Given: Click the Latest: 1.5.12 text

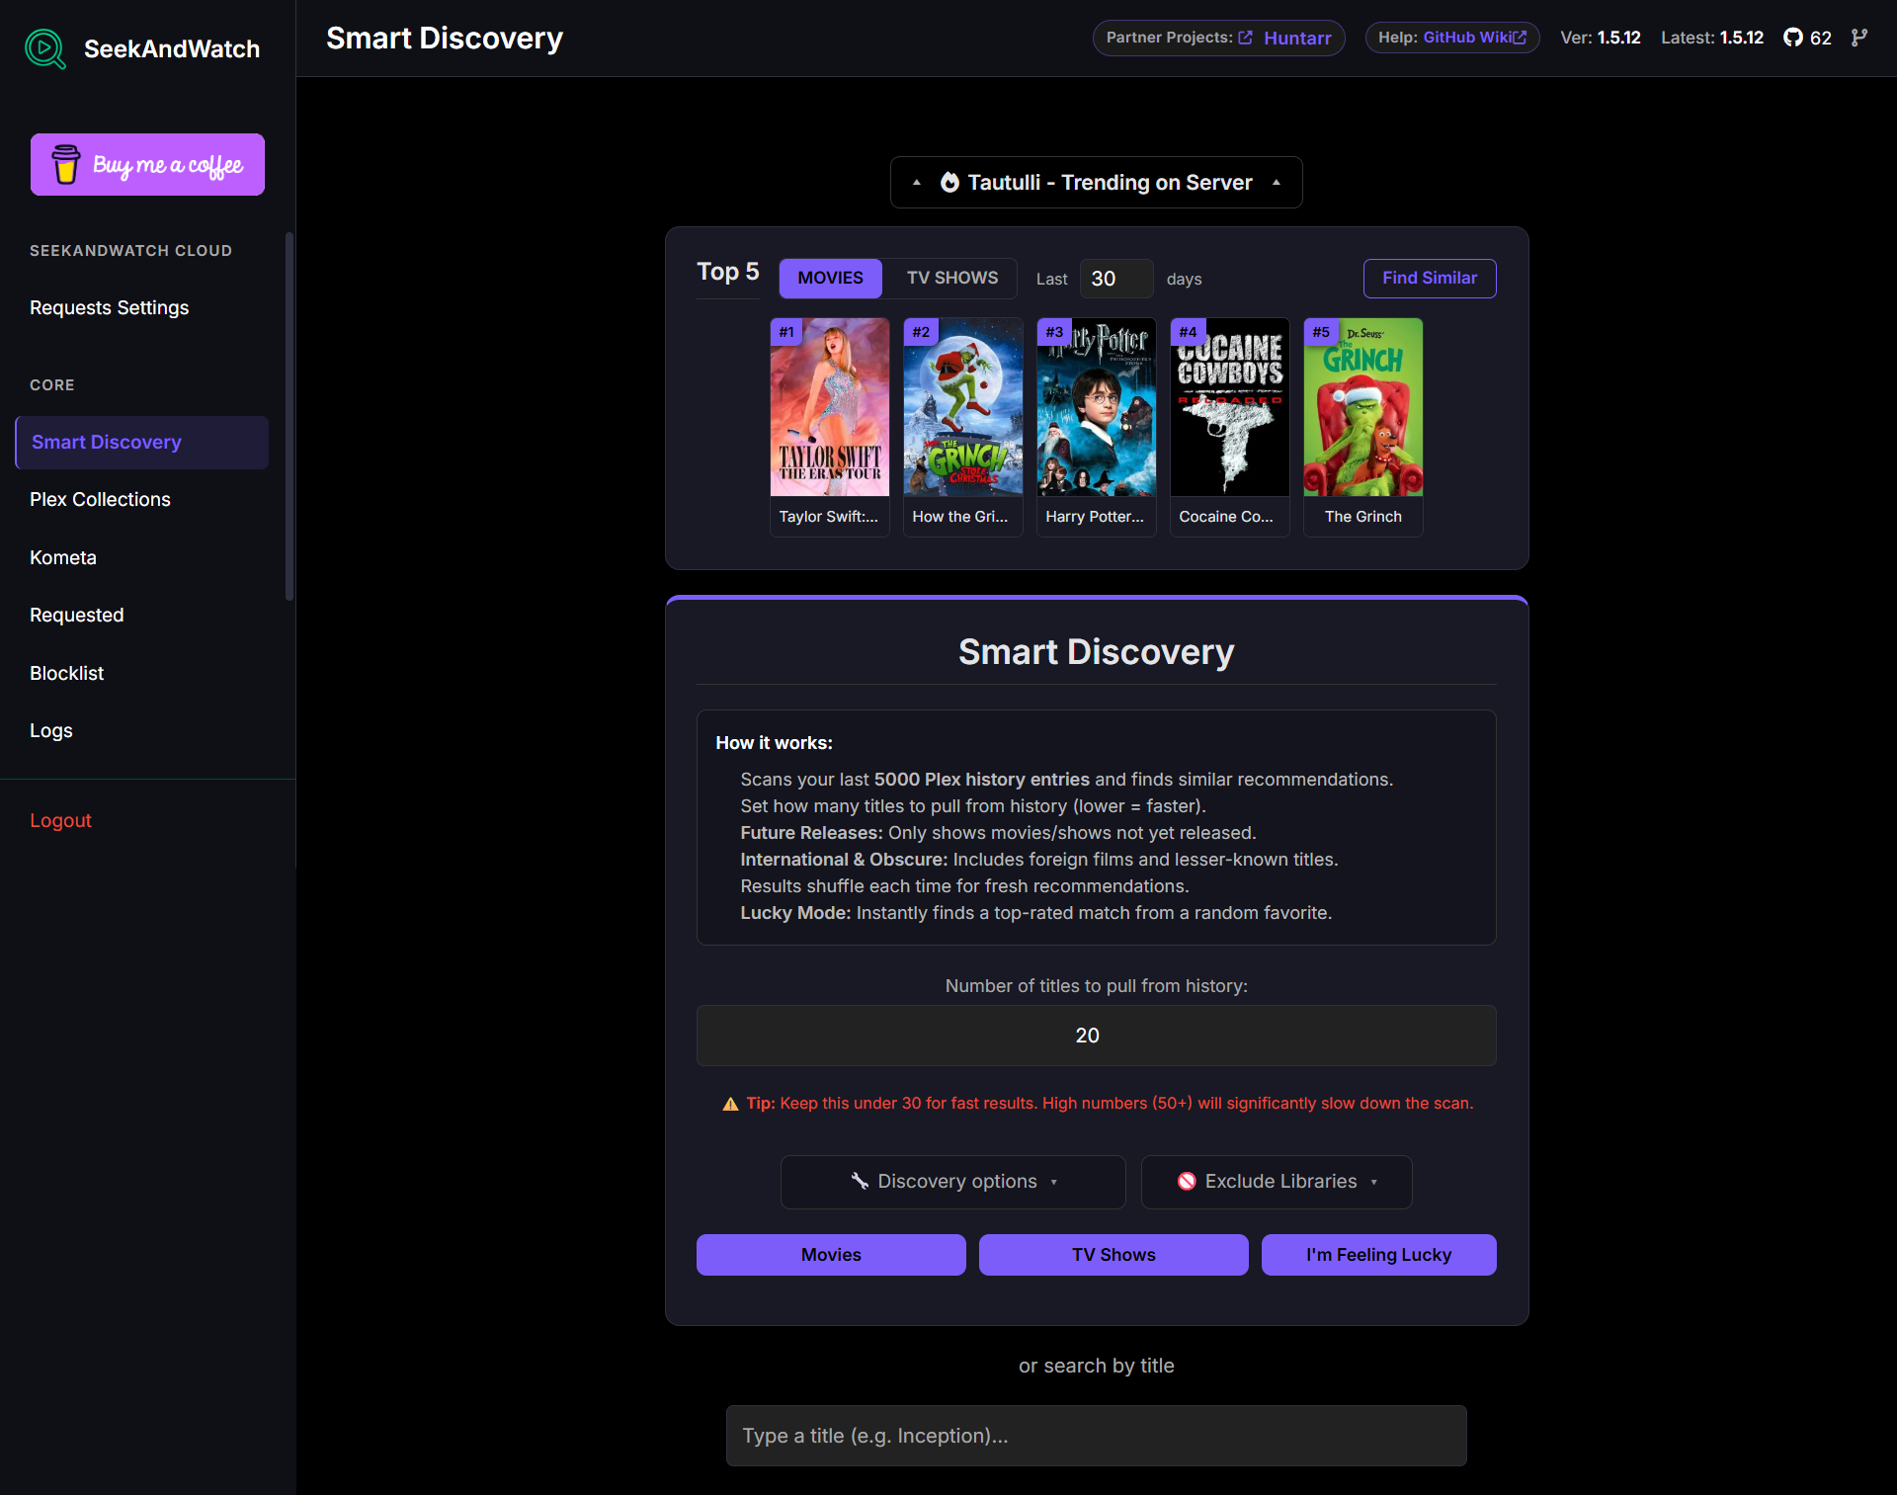Looking at the screenshot, I should (1712, 38).
